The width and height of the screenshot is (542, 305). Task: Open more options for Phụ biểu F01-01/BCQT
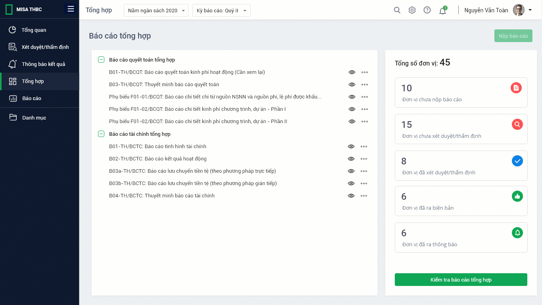[x=365, y=97]
